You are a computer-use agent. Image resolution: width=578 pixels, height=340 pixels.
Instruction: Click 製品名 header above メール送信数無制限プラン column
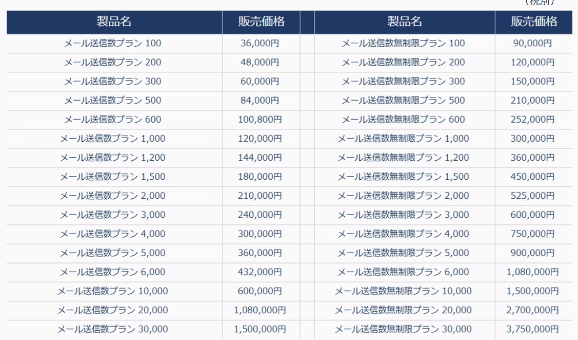tap(405, 22)
